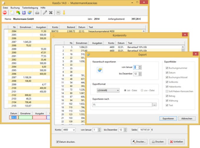200x148 pixels.
Task: Open the LEXWARE export format dropdown
Action: pyautogui.click(x=108, y=90)
